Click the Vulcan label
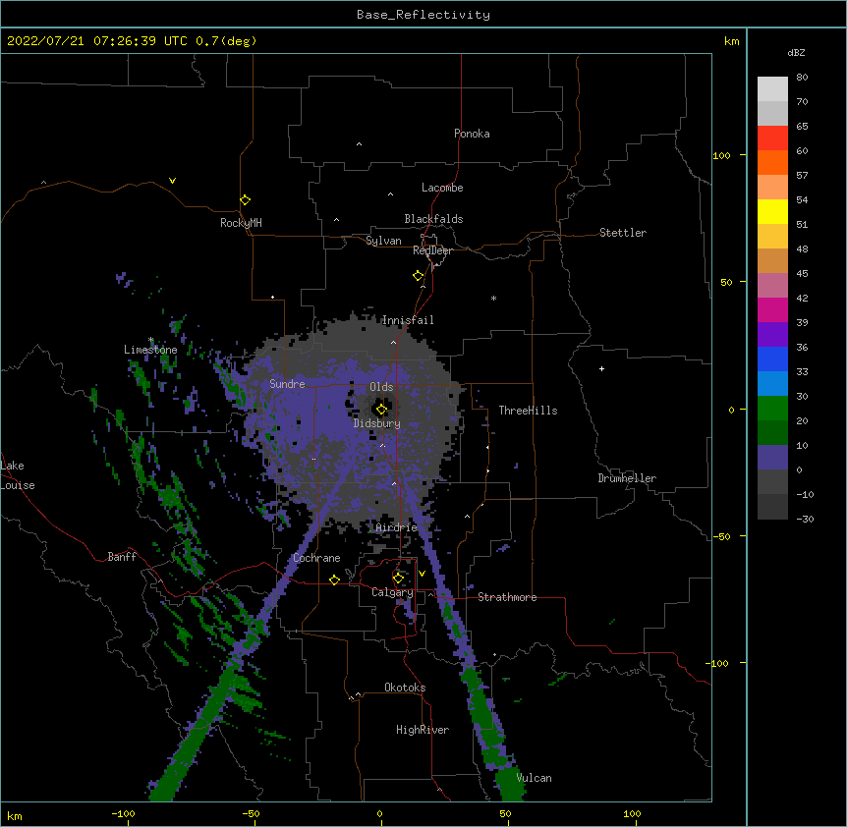Screen dimensions: 847x827 534,778
